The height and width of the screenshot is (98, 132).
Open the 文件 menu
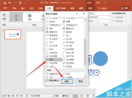5,8
